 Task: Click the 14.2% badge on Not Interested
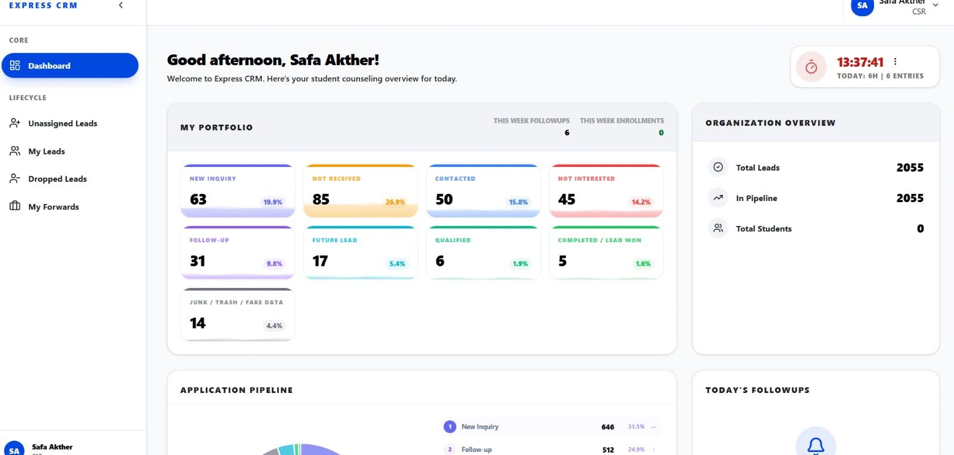(x=641, y=202)
